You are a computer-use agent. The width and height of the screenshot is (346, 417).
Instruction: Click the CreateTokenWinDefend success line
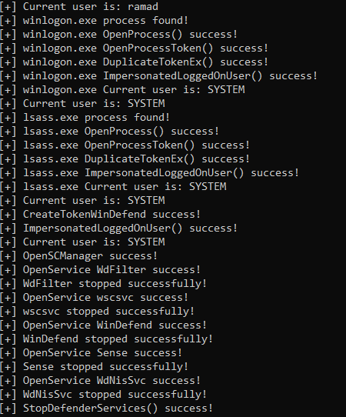(100, 214)
